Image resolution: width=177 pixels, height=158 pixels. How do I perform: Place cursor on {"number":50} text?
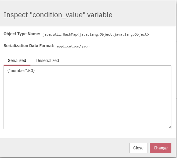tap(21, 71)
